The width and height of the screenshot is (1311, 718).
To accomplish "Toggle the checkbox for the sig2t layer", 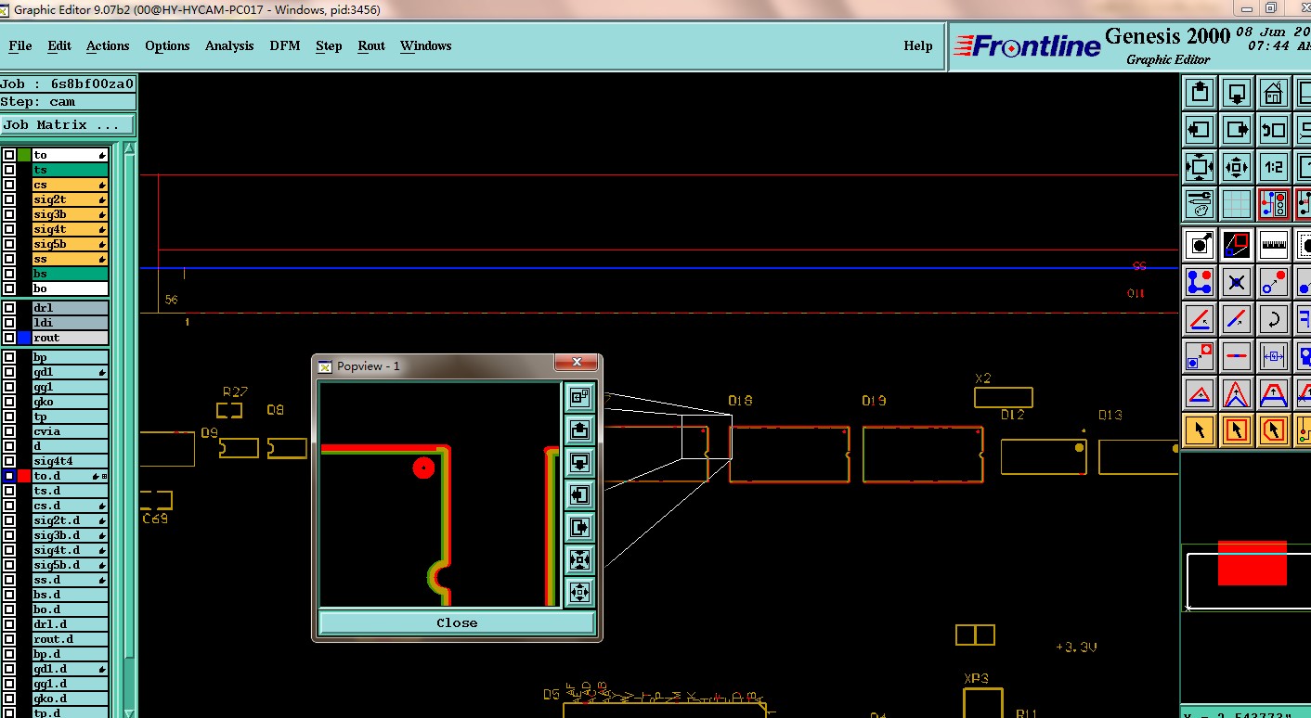I will [9, 199].
